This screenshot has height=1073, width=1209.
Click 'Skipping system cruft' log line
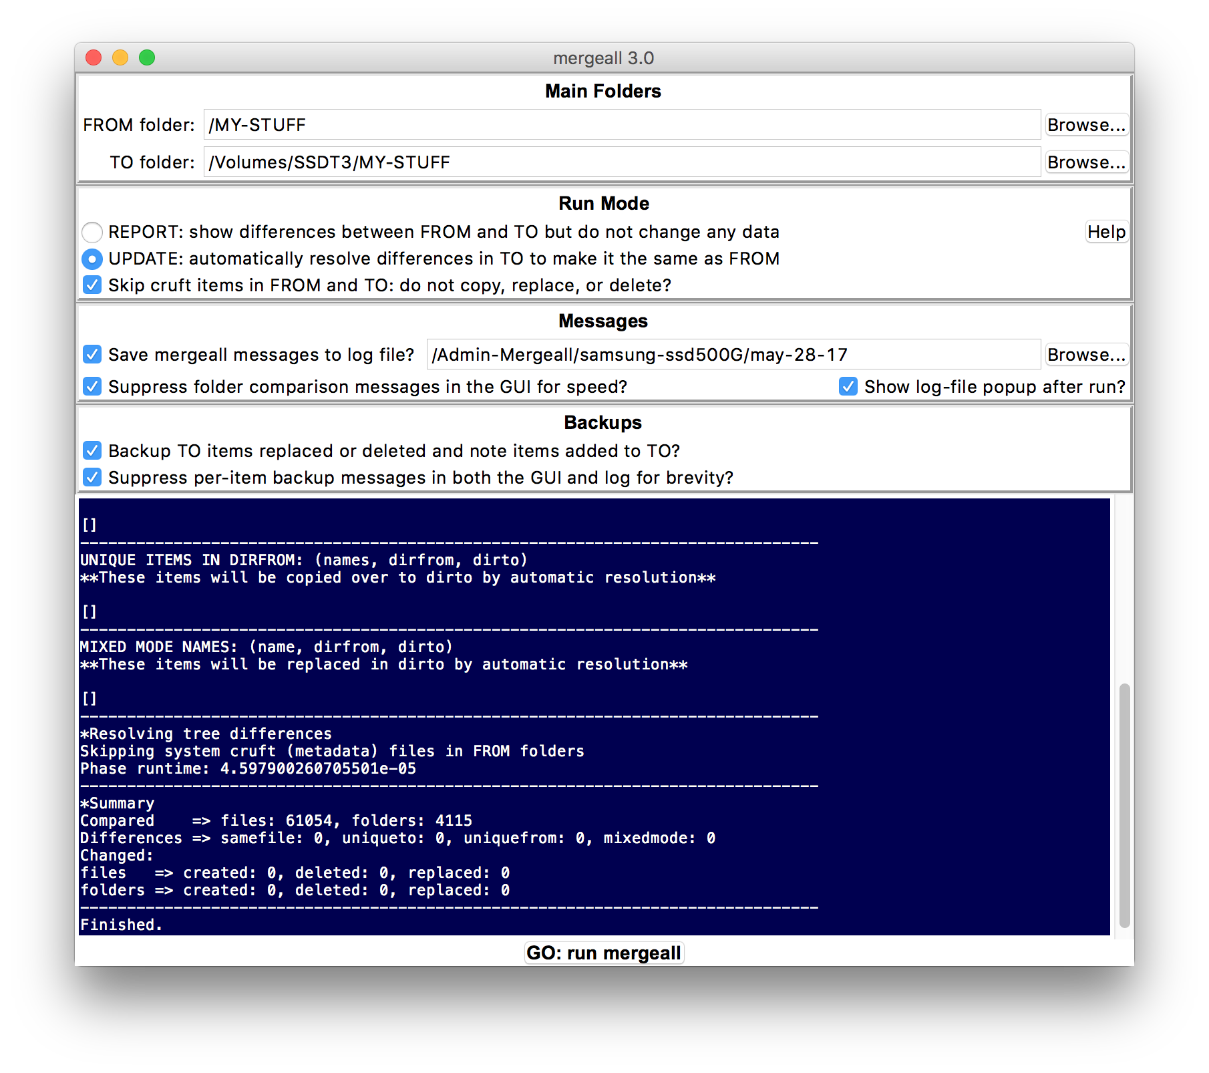tap(333, 752)
